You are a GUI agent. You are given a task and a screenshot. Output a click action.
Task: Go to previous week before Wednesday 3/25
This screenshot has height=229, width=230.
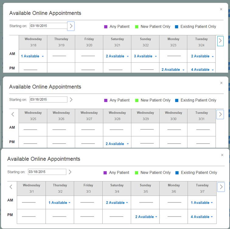(13, 114)
